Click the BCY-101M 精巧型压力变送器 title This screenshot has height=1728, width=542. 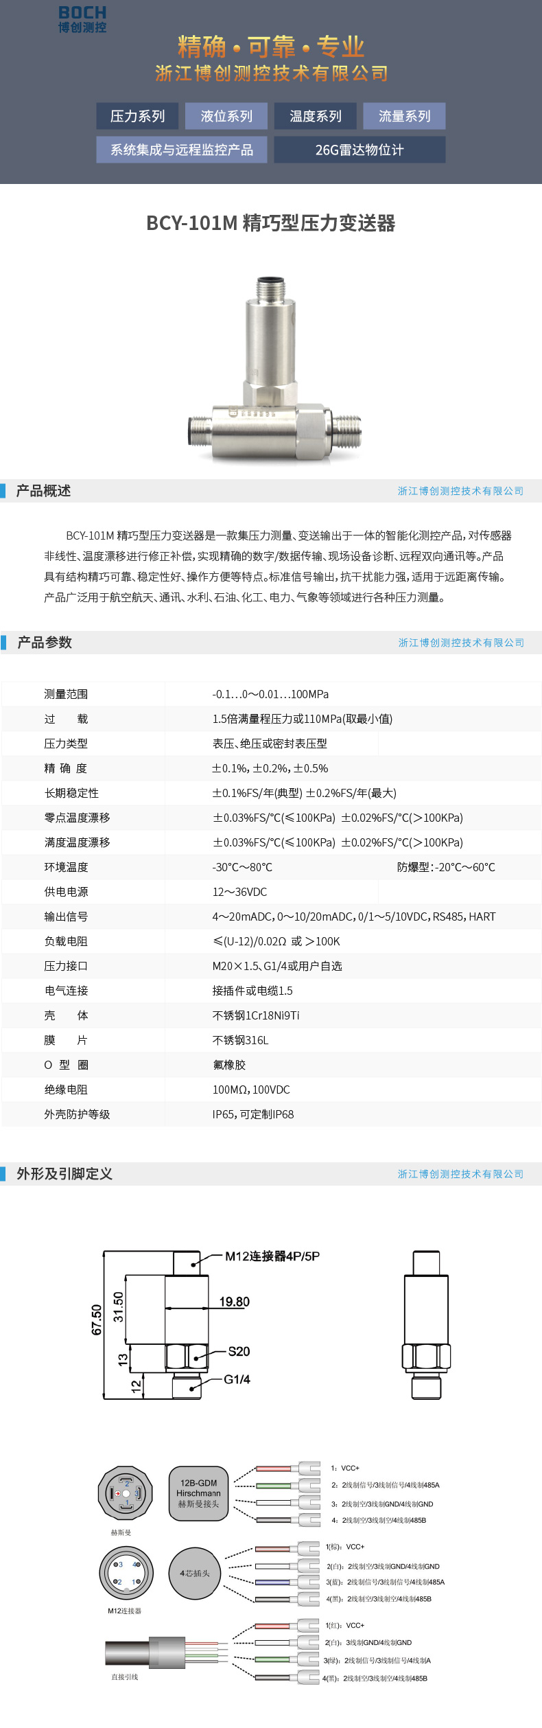coord(271,223)
